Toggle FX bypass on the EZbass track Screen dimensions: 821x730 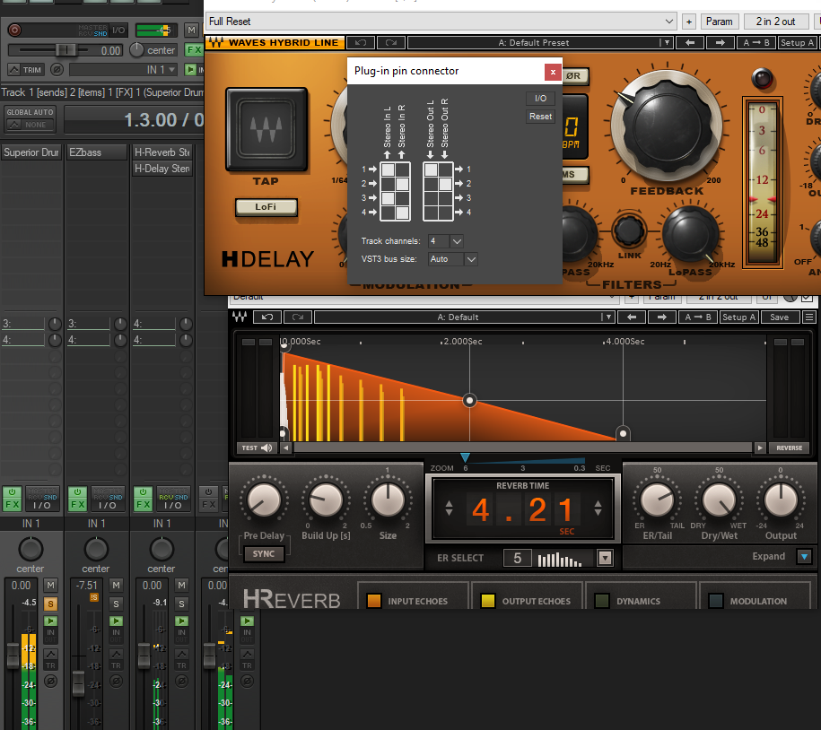tap(77, 499)
